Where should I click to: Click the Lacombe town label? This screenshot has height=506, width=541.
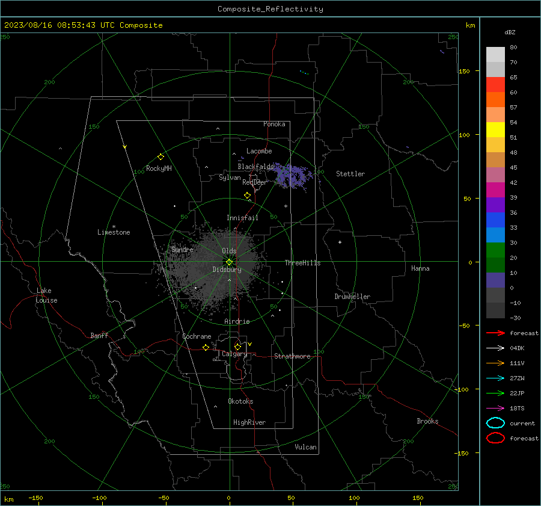(259, 151)
